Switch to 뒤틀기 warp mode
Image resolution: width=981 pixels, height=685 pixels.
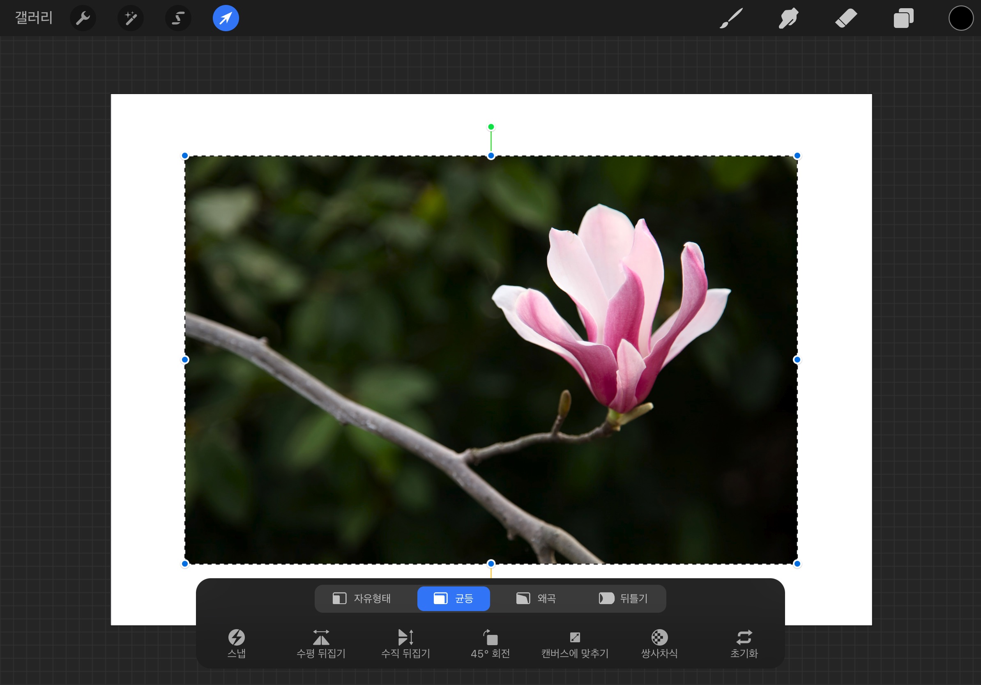[623, 598]
